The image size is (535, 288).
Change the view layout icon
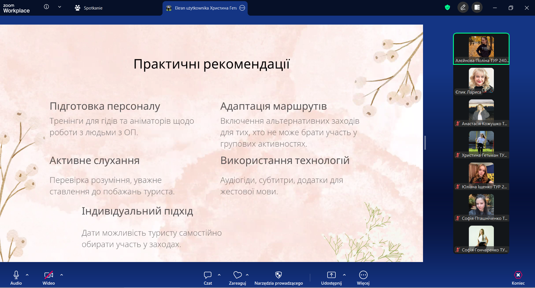(x=477, y=8)
